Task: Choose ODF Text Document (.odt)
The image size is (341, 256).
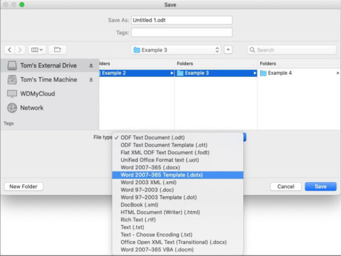Action: [x=178, y=138]
